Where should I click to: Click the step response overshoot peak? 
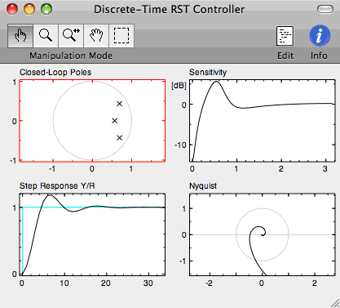[50, 195]
